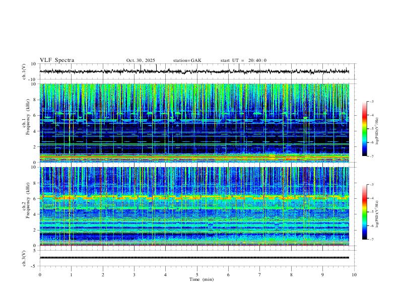Click the "2" tick on the time axis
The width and height of the screenshot is (399, 308).
click(x=103, y=275)
